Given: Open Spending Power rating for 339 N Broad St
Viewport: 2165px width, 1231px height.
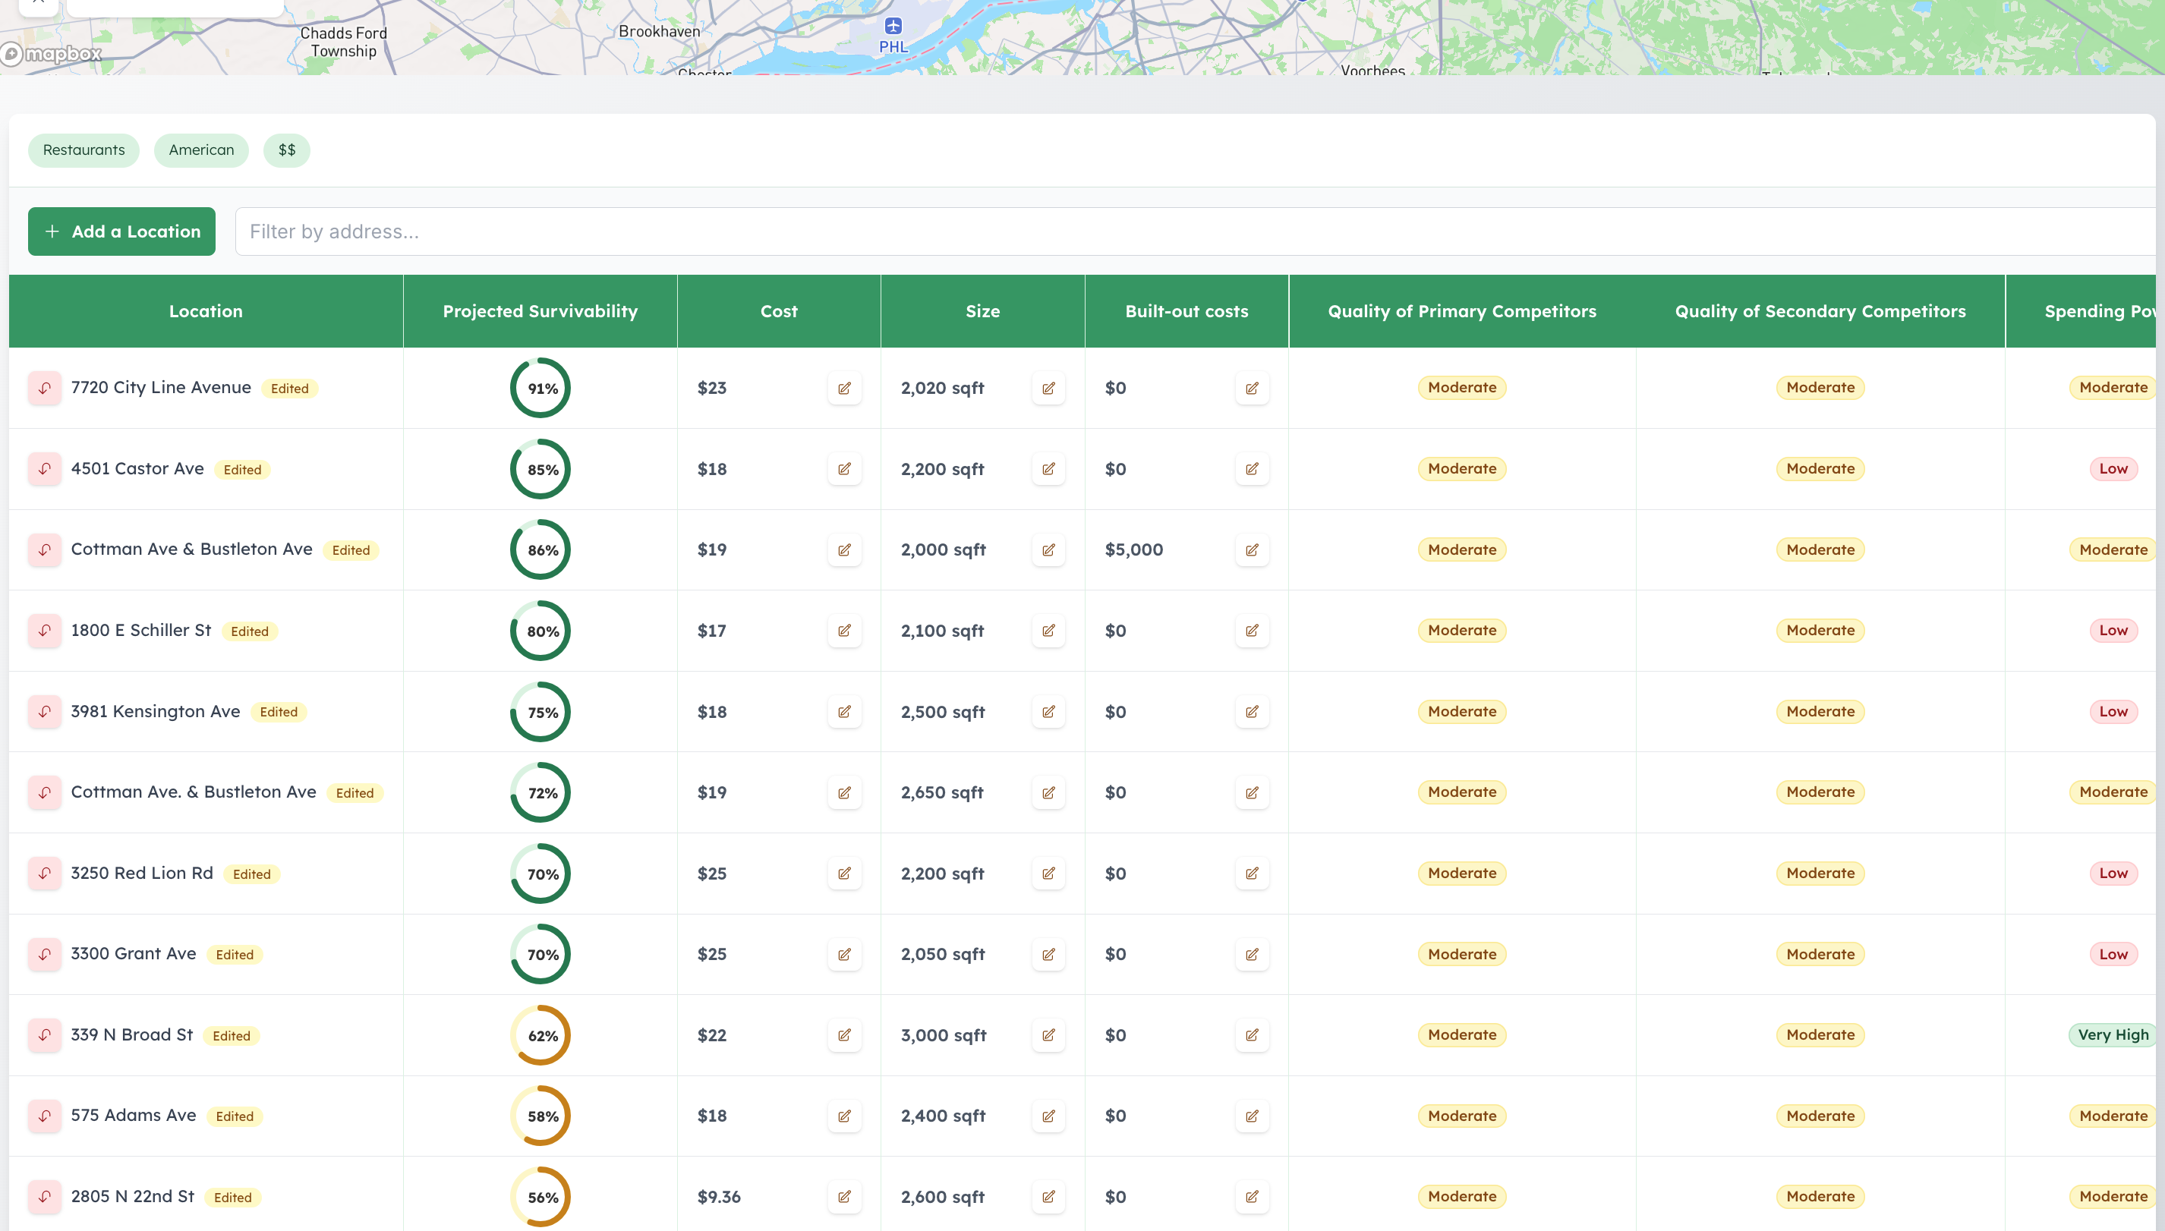Looking at the screenshot, I should (2112, 1035).
